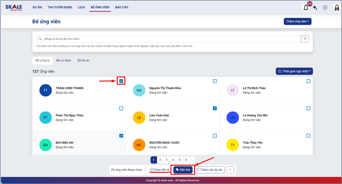Open the Thời gian cập nhật sort dropdown

(294, 71)
